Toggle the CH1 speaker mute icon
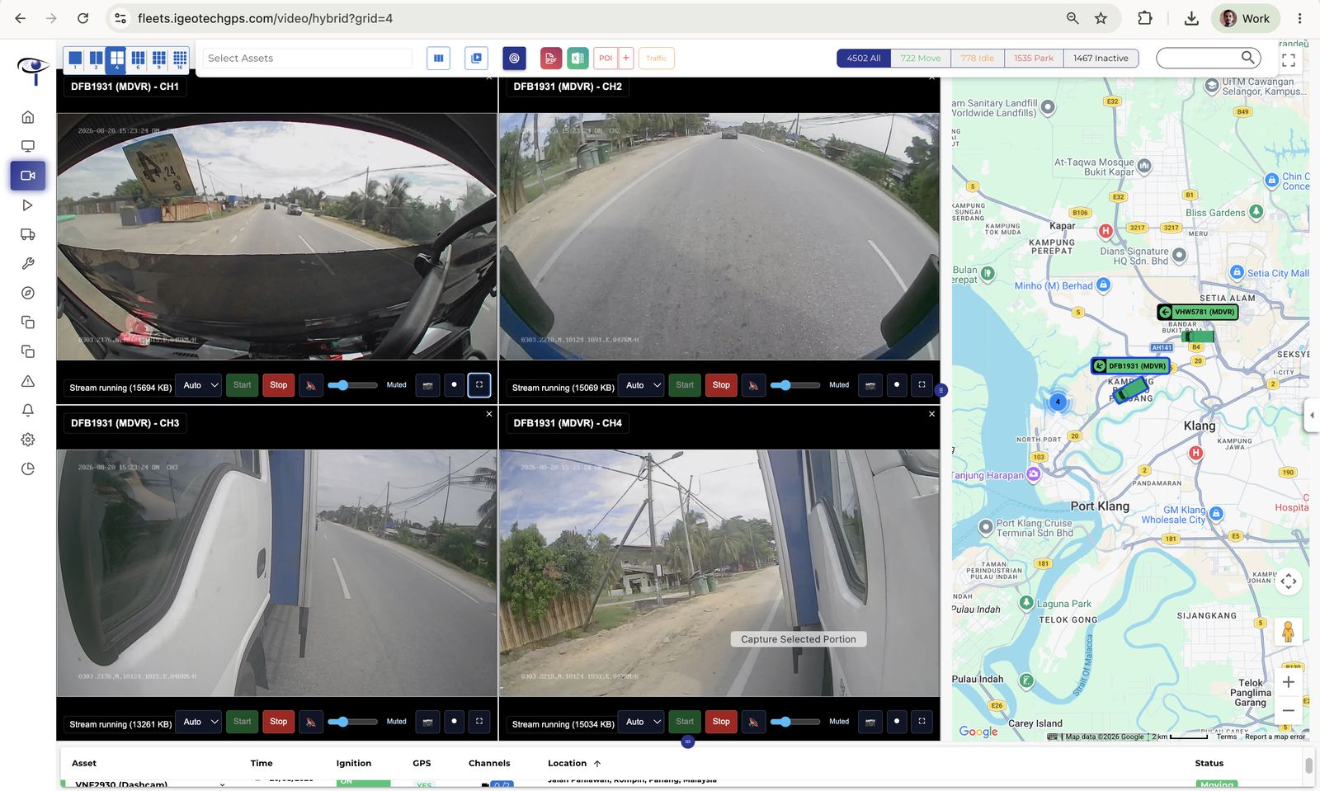Viewport: 1320px width, 791px height. pos(311,385)
